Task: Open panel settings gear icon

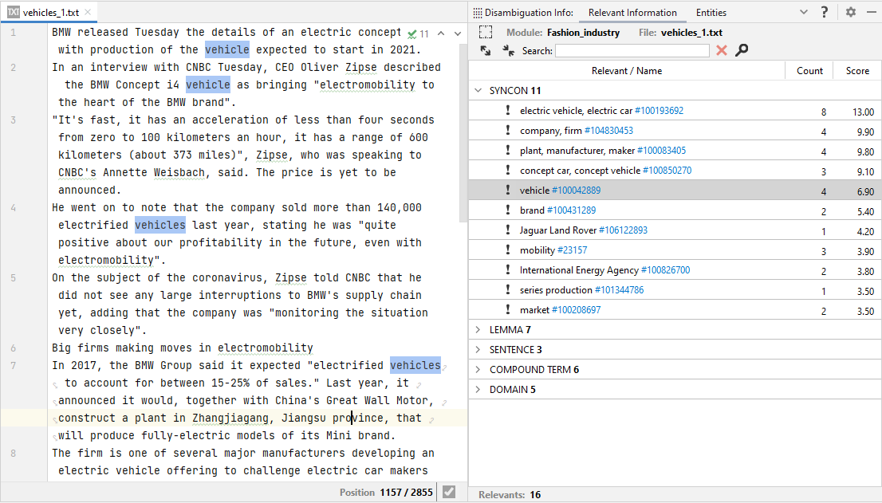Action: (x=851, y=12)
